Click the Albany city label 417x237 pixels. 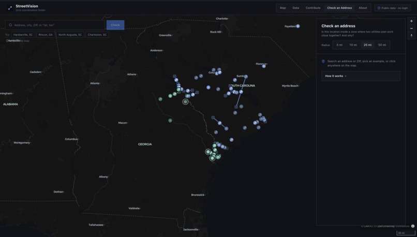(x=103, y=177)
